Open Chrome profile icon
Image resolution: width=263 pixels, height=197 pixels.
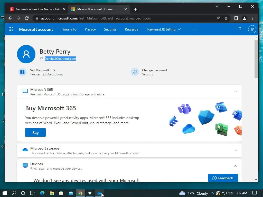point(245,18)
